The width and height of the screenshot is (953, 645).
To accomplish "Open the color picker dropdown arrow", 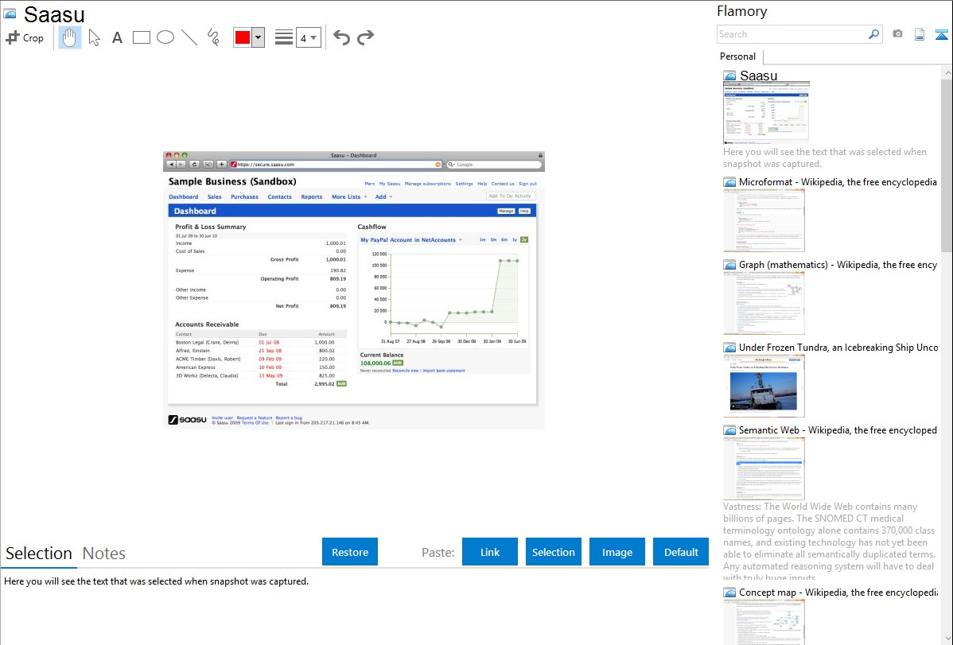I will (x=258, y=37).
